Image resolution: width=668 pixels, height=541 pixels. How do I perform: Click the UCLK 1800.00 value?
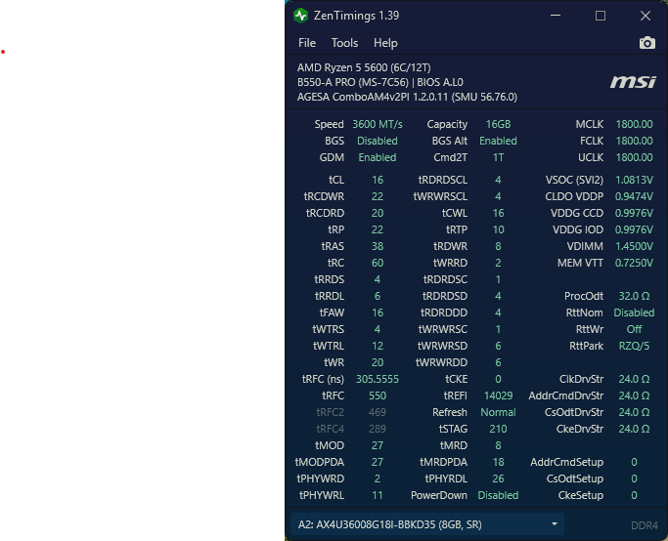pyautogui.click(x=634, y=157)
